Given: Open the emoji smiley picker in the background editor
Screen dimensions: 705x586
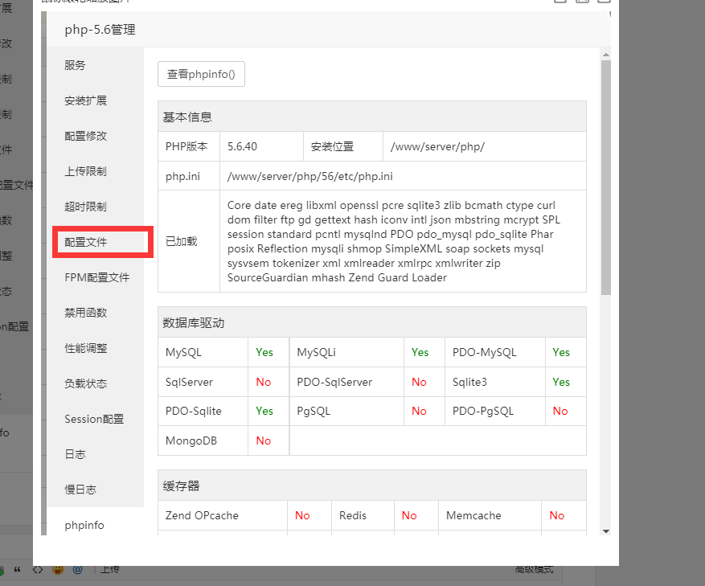Looking at the screenshot, I should 58,570.
